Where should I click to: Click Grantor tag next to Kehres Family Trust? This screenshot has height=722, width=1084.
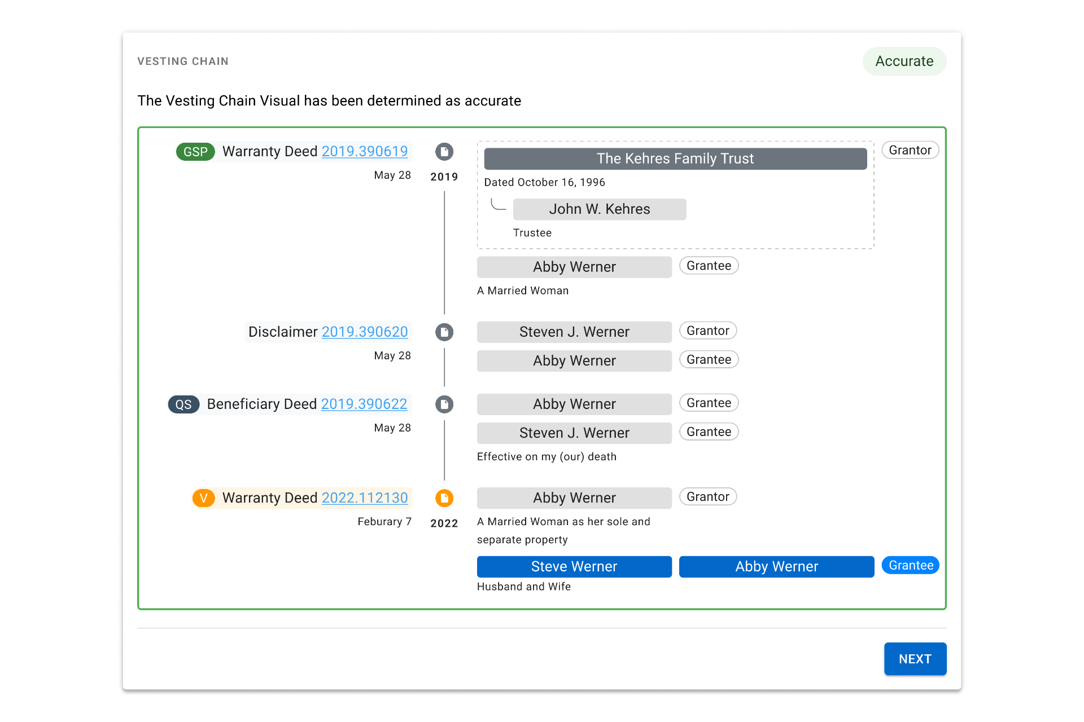click(910, 150)
